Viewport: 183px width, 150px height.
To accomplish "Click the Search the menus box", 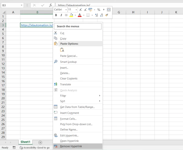I will point(78,27).
